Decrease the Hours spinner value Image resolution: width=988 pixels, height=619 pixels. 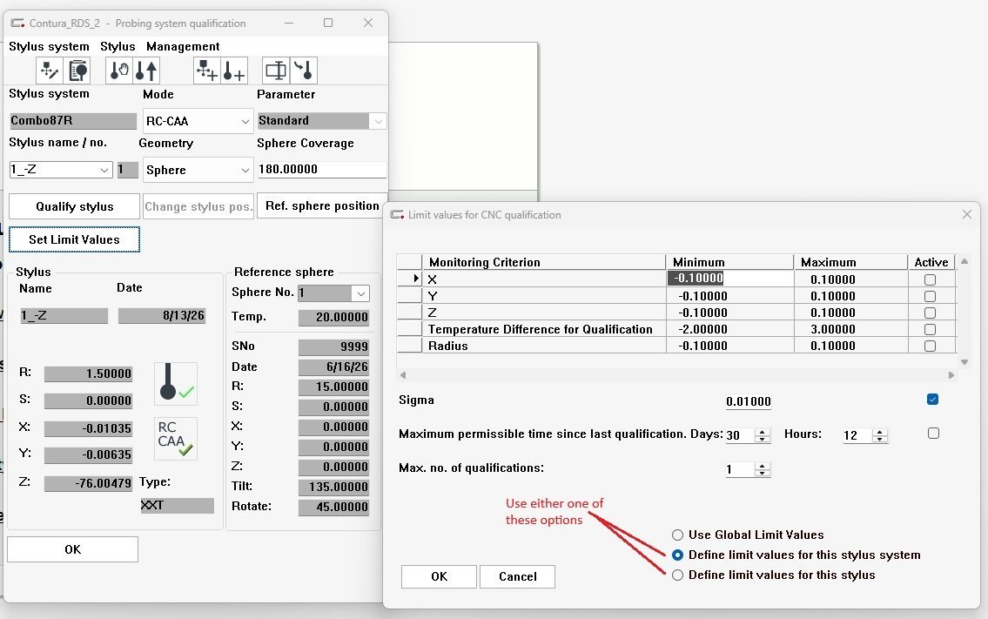click(880, 439)
